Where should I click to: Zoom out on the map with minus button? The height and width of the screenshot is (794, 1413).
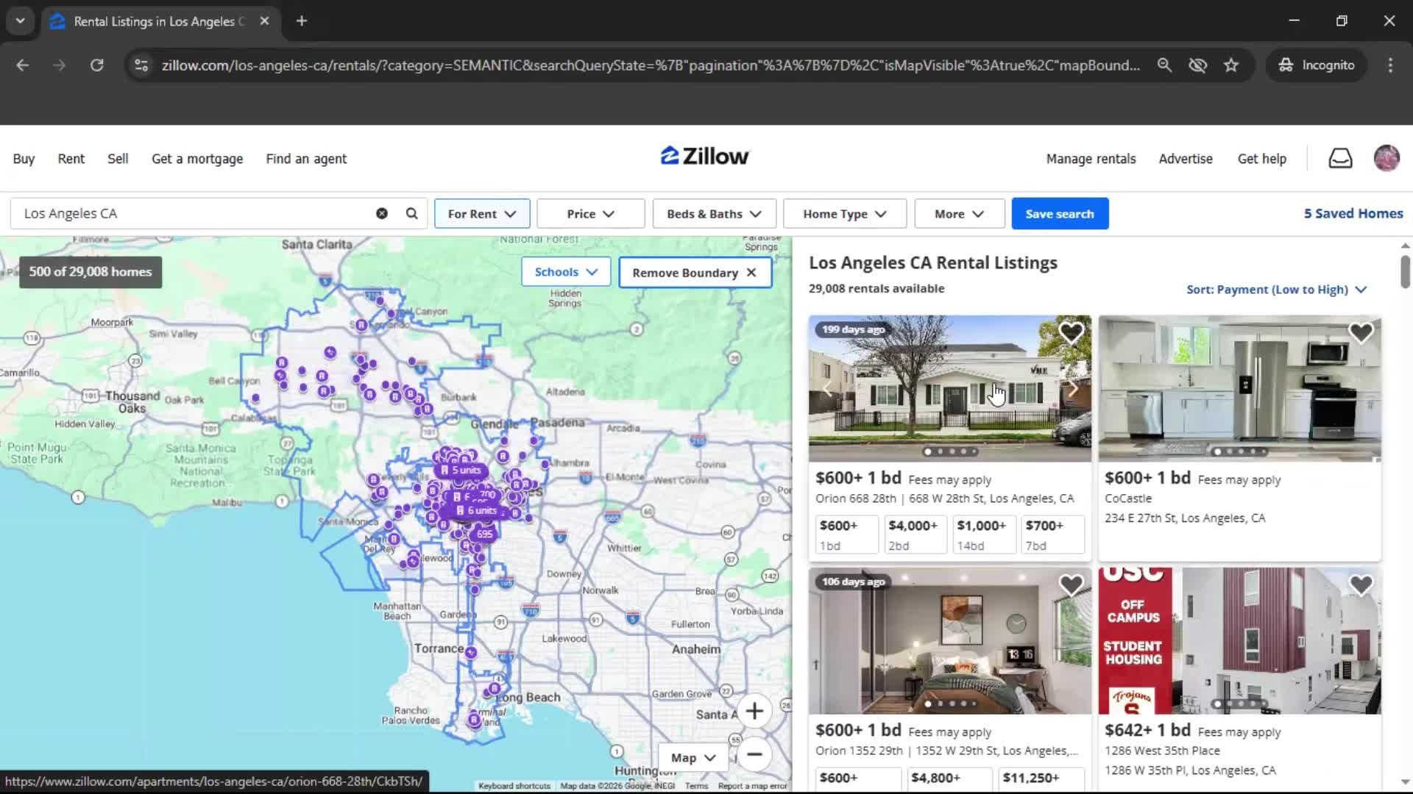[754, 754]
